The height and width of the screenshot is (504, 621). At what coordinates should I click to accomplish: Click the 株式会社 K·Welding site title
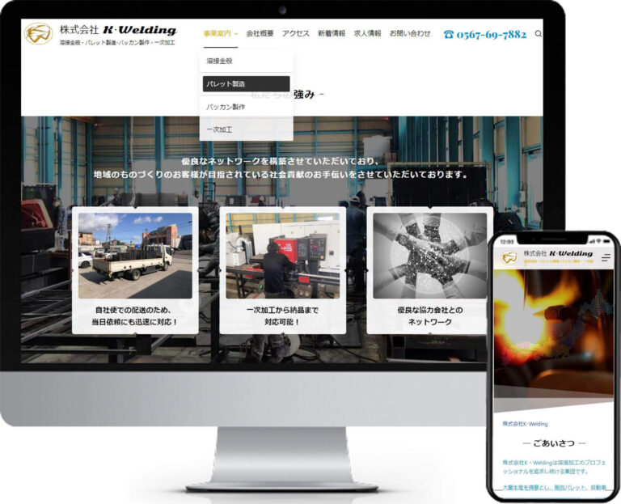(117, 30)
